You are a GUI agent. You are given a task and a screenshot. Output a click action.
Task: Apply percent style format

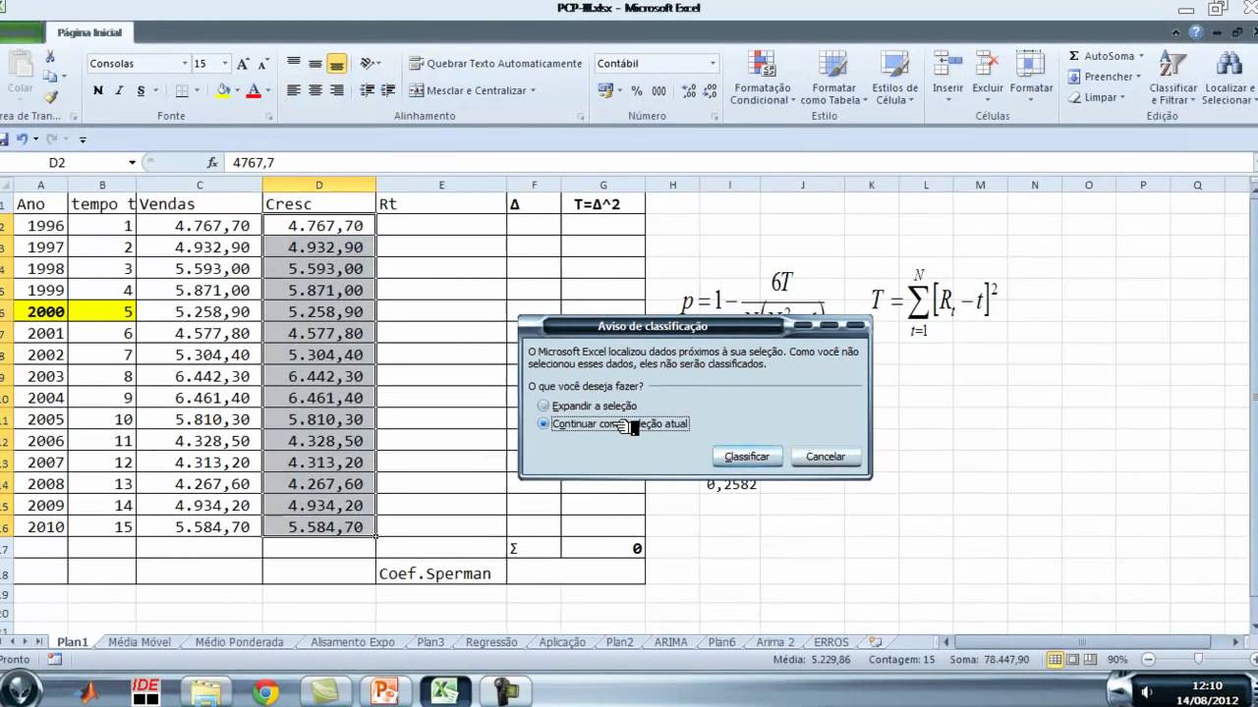point(637,90)
